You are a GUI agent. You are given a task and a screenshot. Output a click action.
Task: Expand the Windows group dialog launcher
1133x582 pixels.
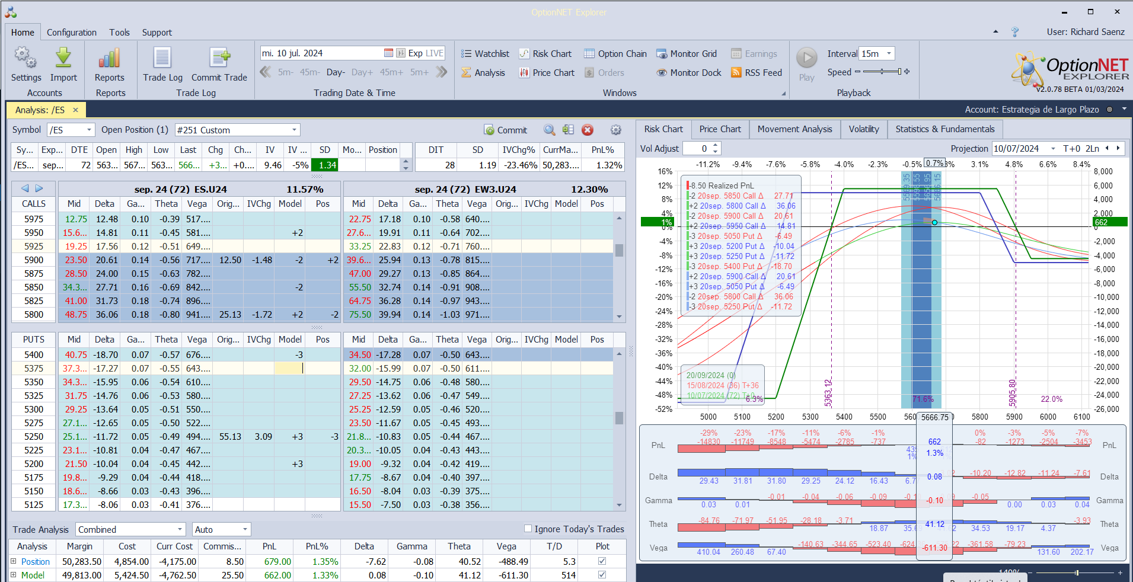pos(783,94)
